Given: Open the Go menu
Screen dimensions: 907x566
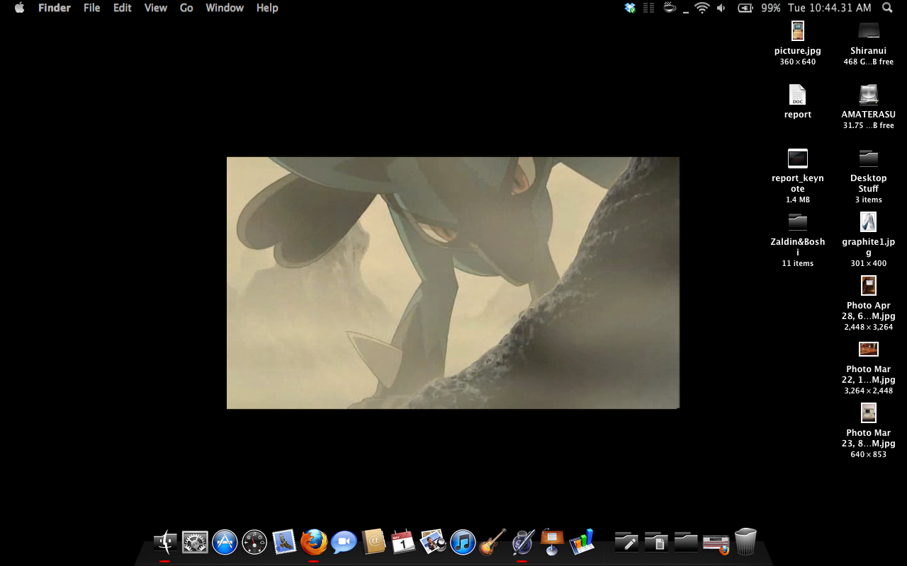Looking at the screenshot, I should [x=186, y=8].
